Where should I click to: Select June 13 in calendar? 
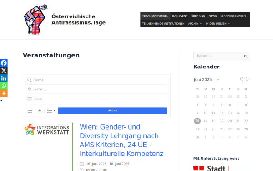tap(230, 113)
